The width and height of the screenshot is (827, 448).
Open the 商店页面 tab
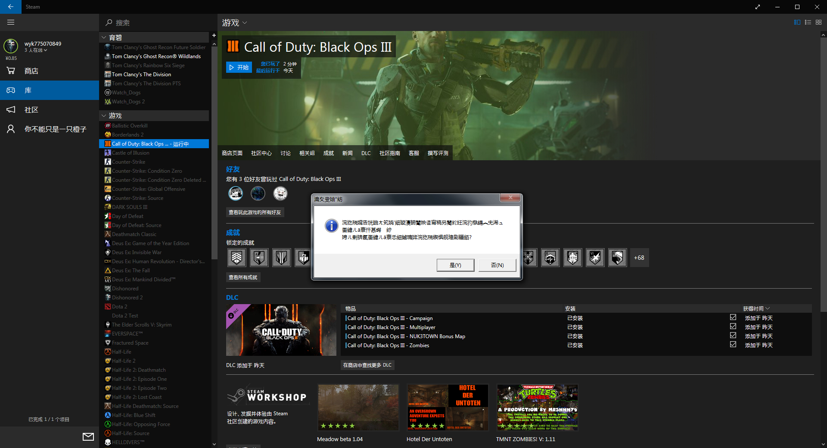pyautogui.click(x=232, y=153)
